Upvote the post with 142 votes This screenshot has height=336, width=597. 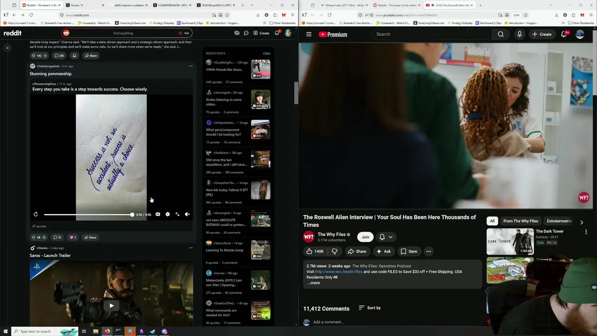(x=33, y=56)
